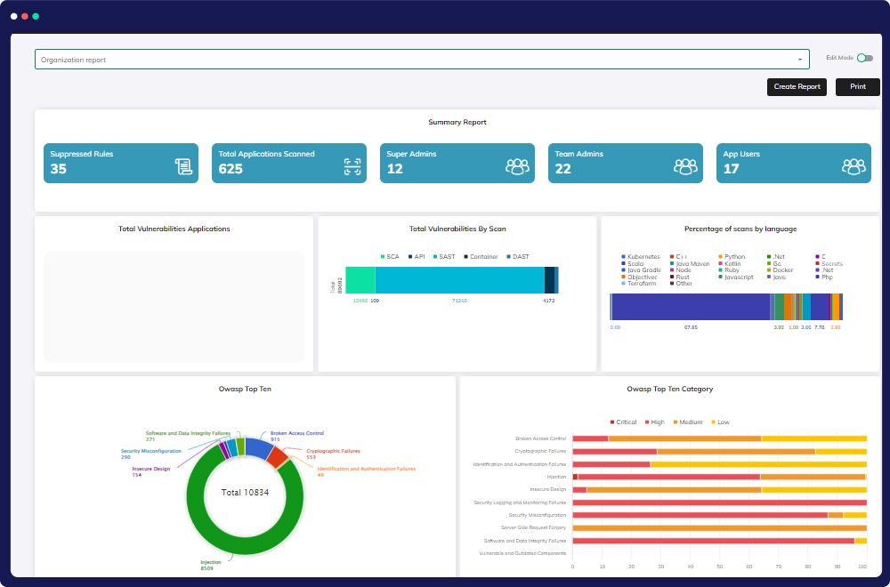The width and height of the screenshot is (890, 587).
Task: Toggle Medium severity in Owasp category legend
Action: tap(688, 422)
